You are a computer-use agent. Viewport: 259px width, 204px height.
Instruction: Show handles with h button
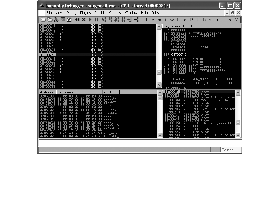click(x=178, y=20)
